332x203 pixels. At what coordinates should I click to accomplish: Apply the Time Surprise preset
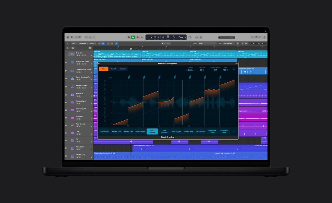coord(164,131)
